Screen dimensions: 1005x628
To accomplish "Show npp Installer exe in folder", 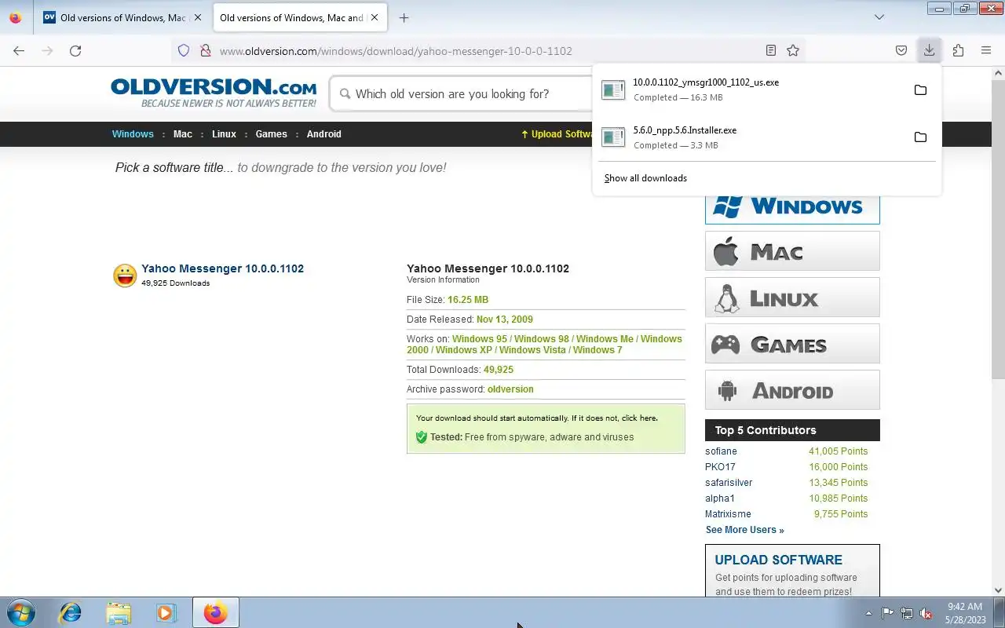I will [x=920, y=137].
